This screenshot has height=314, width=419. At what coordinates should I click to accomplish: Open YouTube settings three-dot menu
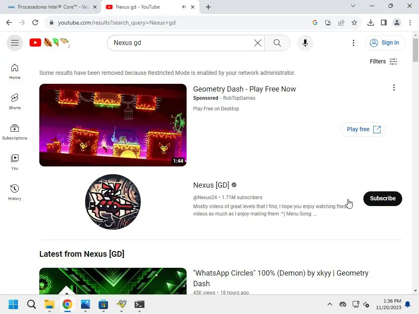[x=353, y=43]
